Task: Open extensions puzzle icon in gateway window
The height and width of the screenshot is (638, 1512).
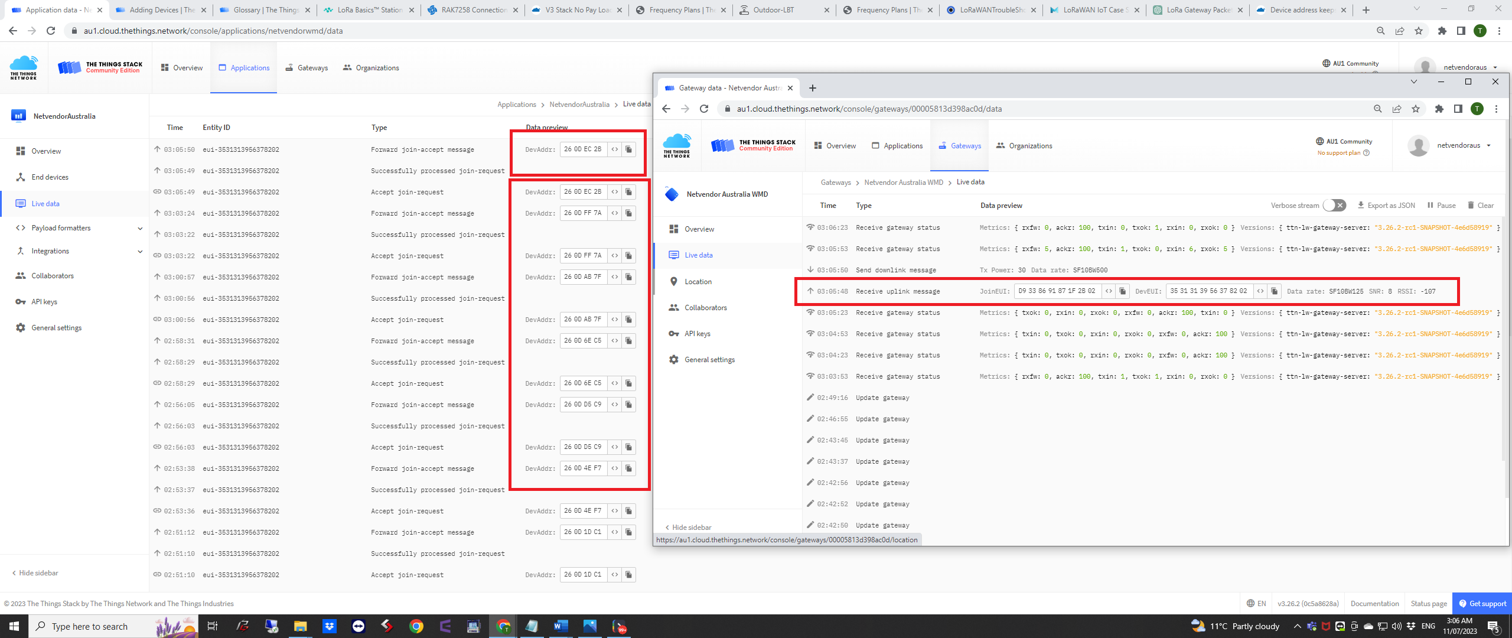Action: [x=1439, y=109]
